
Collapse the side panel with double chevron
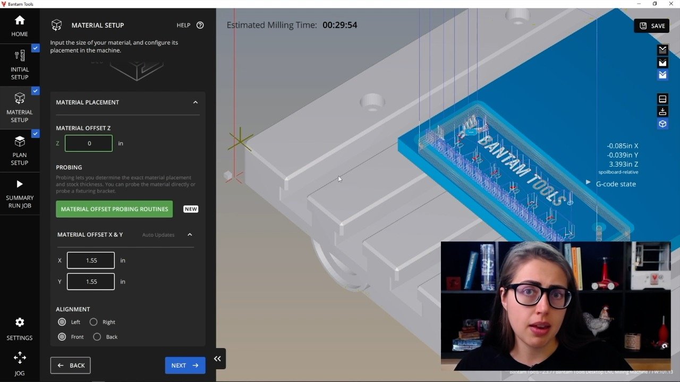(x=217, y=359)
